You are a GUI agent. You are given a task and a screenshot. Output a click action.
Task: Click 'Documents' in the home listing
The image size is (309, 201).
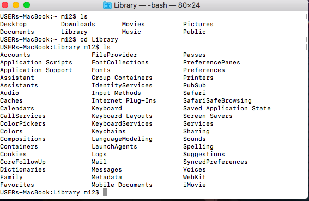point(17,32)
